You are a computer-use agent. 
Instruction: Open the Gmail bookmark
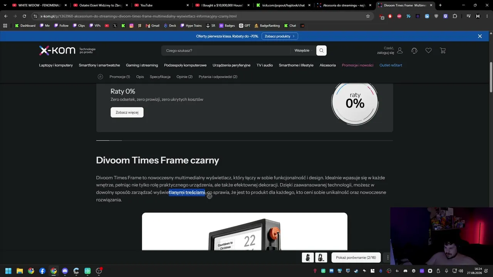point(153,26)
